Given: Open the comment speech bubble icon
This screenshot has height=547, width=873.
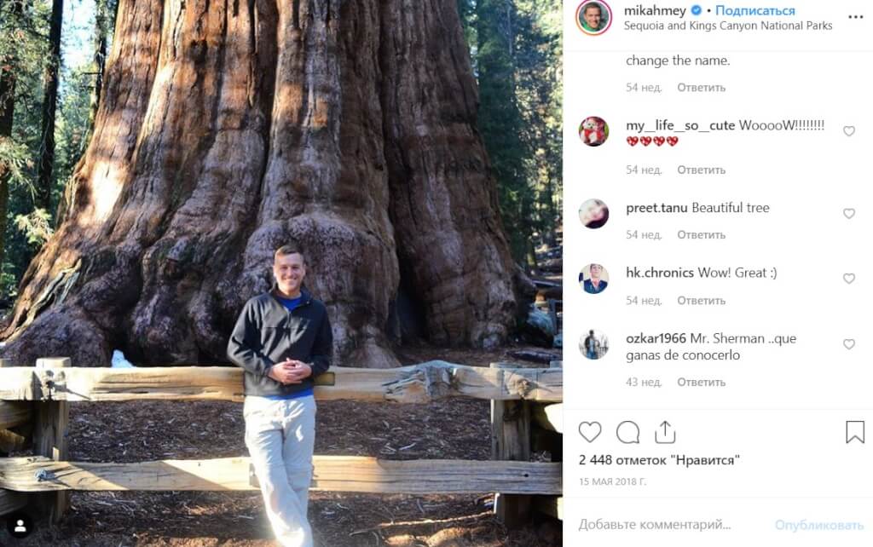Looking at the screenshot, I should tap(627, 432).
